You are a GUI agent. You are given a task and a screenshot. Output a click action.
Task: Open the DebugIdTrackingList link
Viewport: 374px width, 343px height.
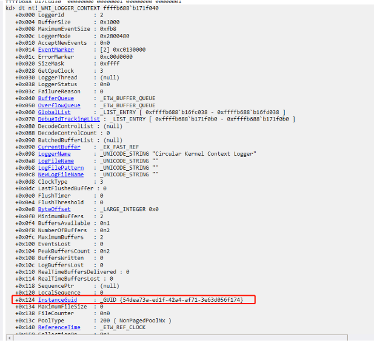pyautogui.click(x=69, y=119)
